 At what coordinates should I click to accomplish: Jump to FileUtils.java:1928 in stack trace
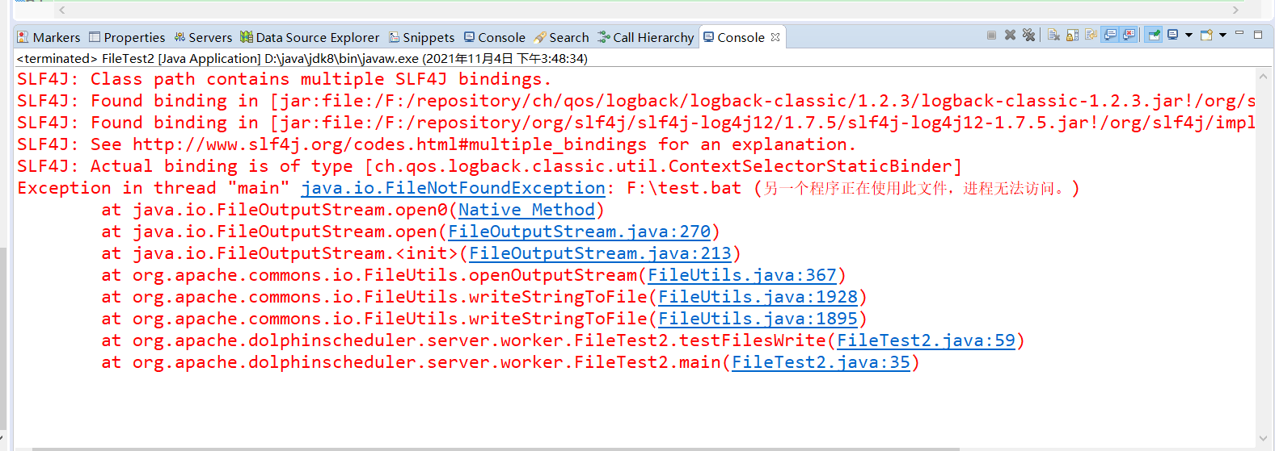pyautogui.click(x=758, y=297)
